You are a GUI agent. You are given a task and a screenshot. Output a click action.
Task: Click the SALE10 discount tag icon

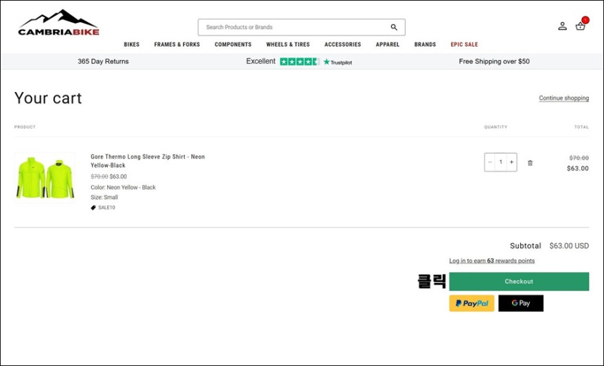coord(93,207)
